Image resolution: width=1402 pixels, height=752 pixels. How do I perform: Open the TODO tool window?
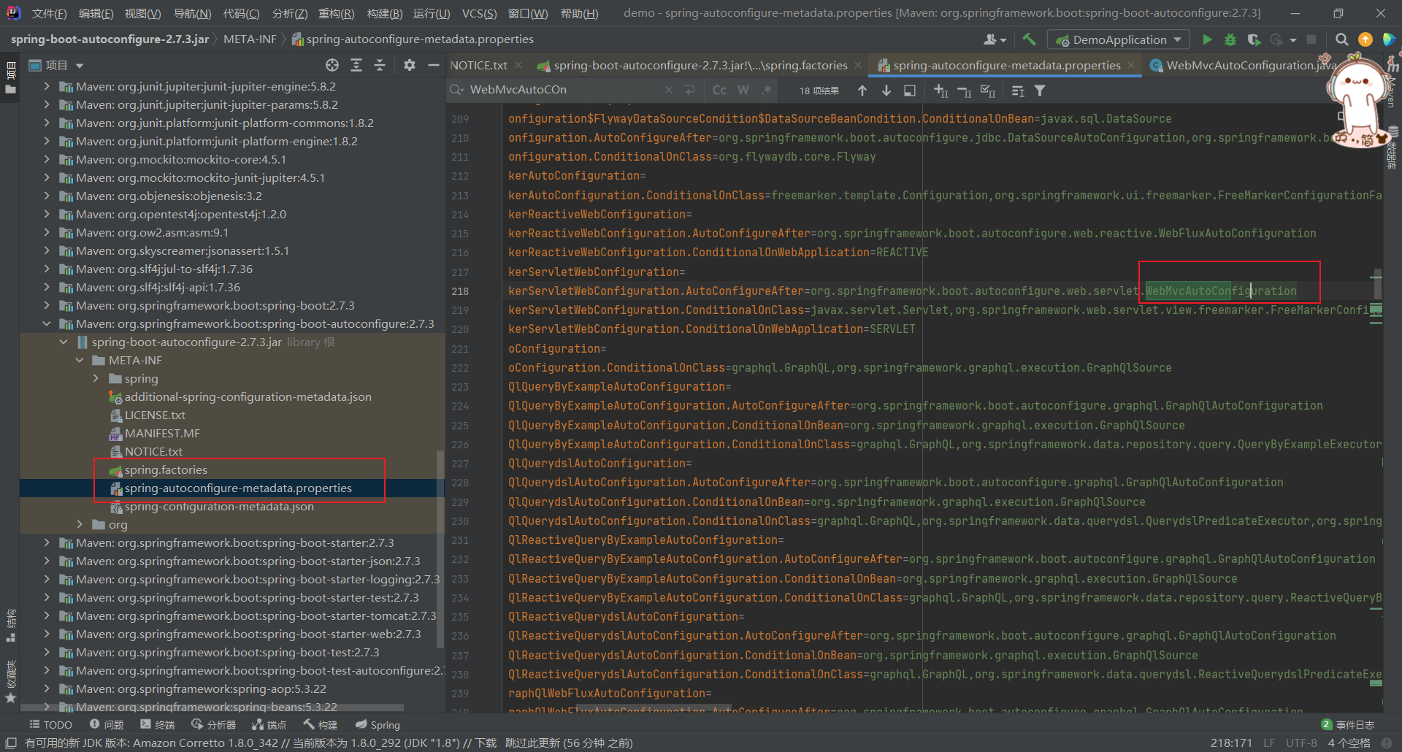pos(50,724)
